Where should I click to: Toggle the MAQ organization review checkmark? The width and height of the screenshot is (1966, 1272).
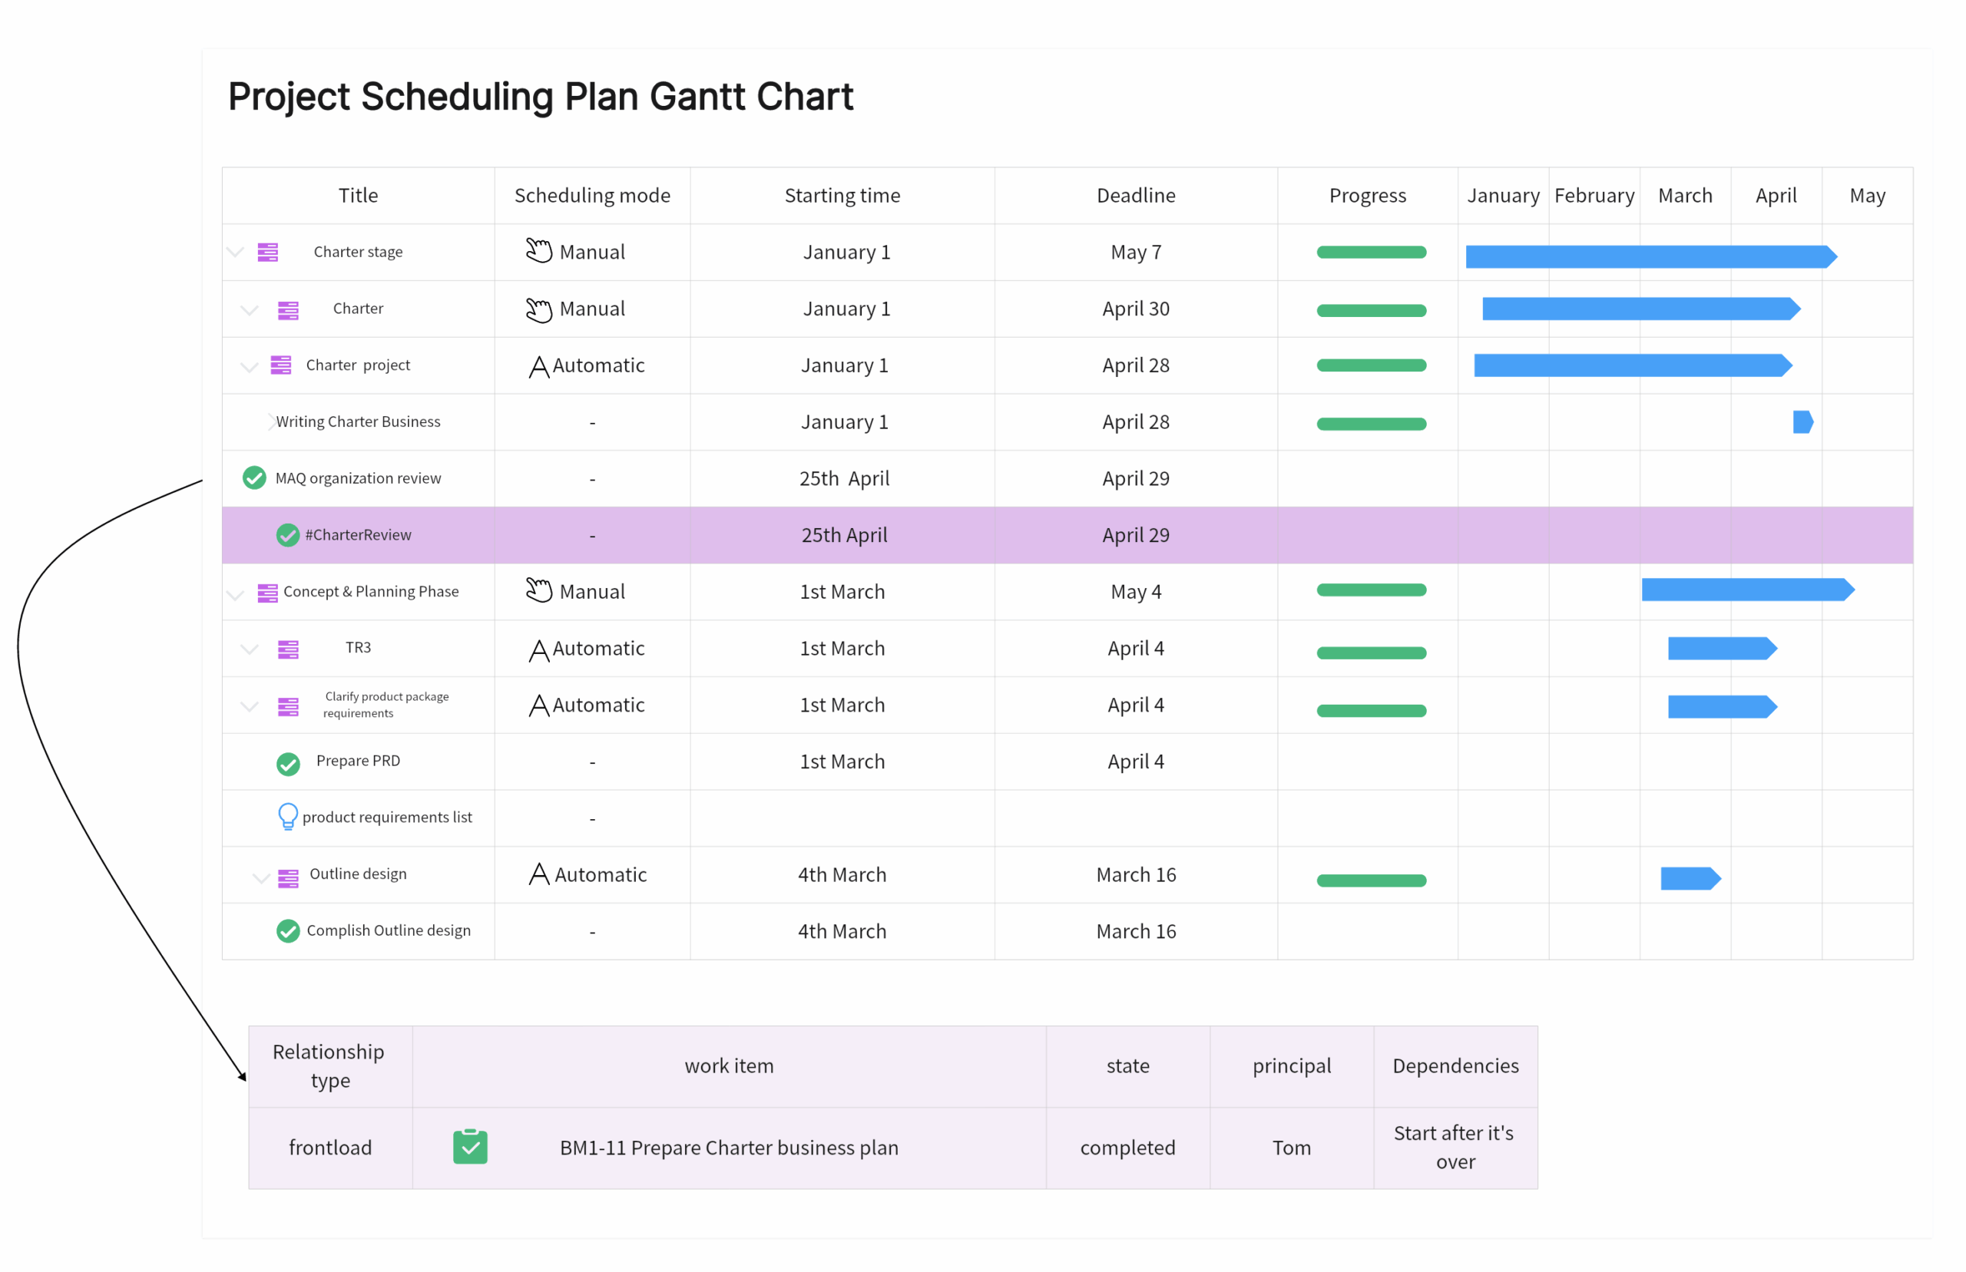point(254,478)
